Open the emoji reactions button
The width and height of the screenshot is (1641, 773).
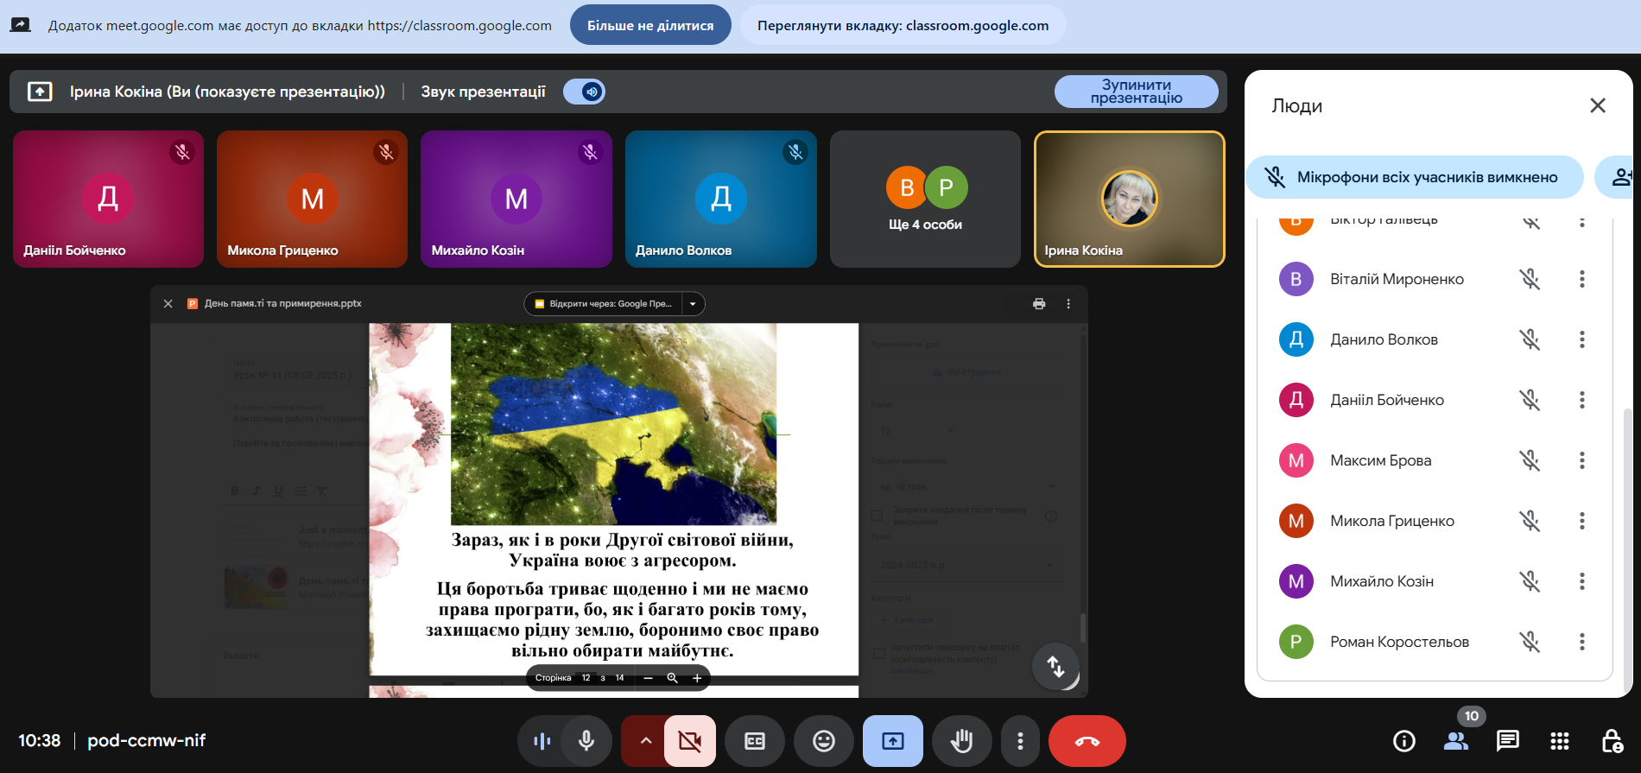(x=824, y=741)
